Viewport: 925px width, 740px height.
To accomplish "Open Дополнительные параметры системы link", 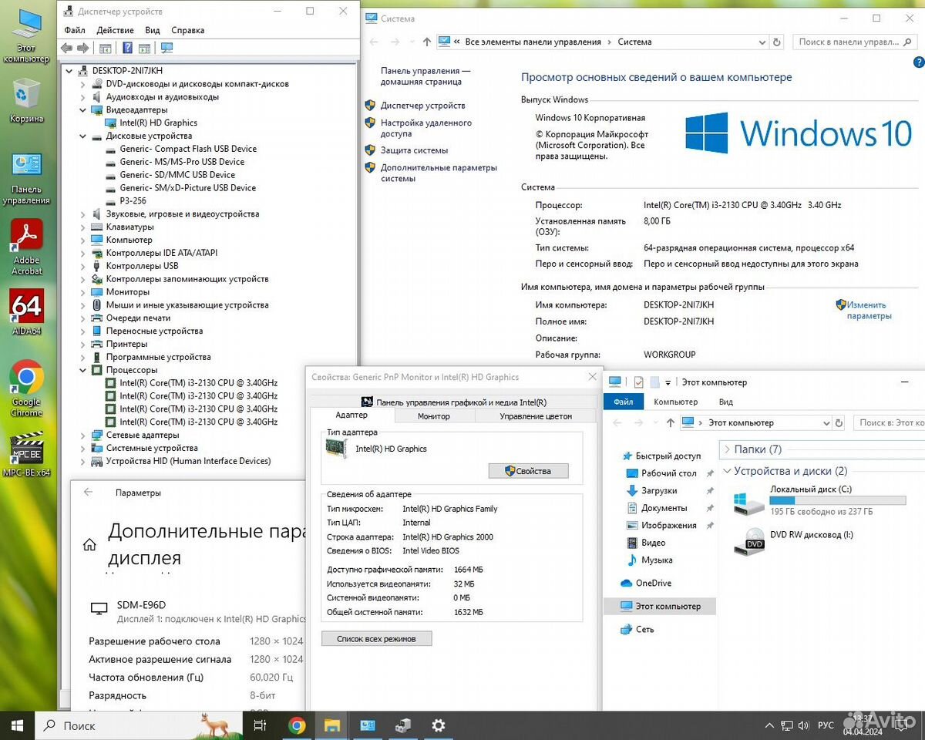I will 439,173.
